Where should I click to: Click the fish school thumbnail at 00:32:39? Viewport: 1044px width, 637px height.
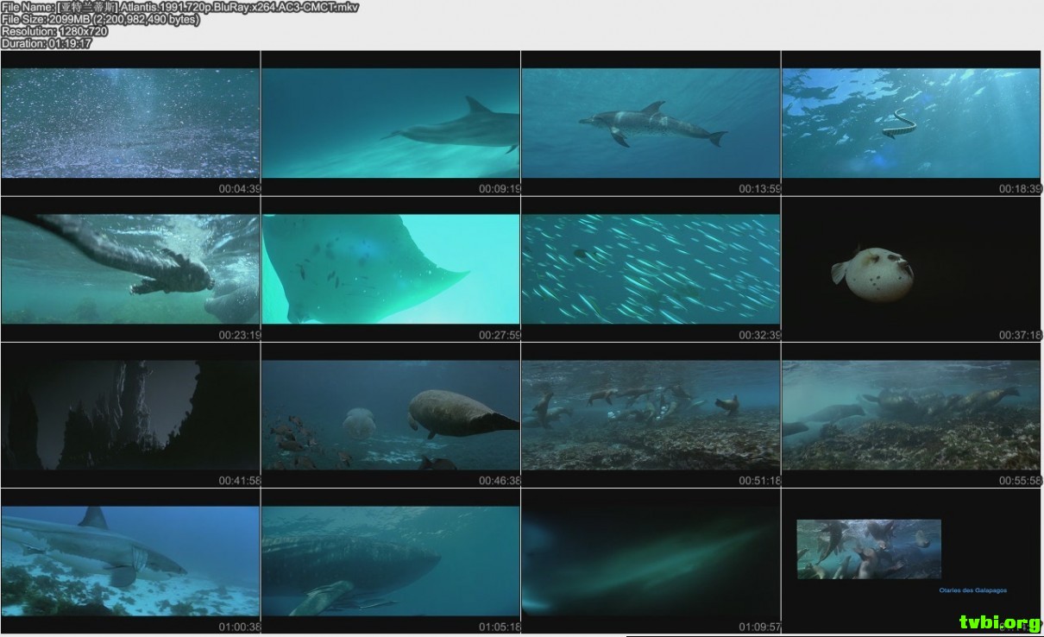pyautogui.click(x=651, y=268)
